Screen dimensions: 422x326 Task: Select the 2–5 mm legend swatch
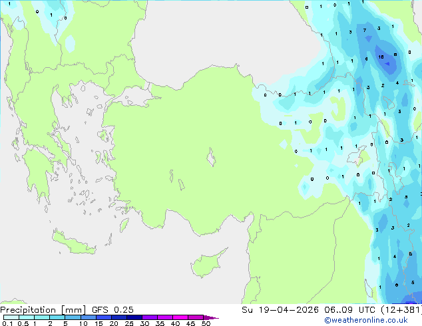coord(57,317)
